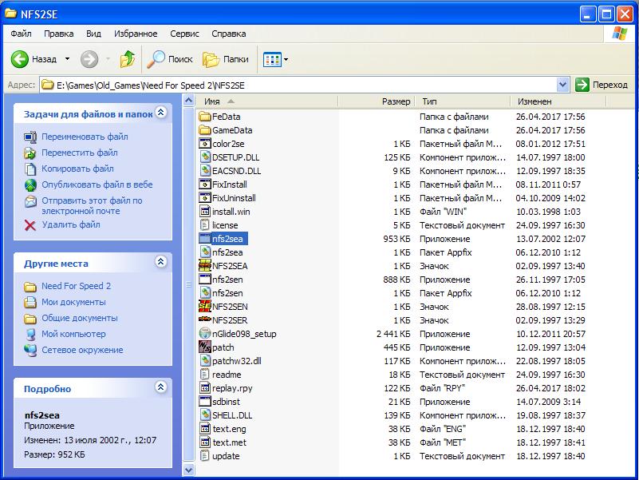Select the NFS2SEN icon file
The image size is (639, 480).
(x=205, y=307)
